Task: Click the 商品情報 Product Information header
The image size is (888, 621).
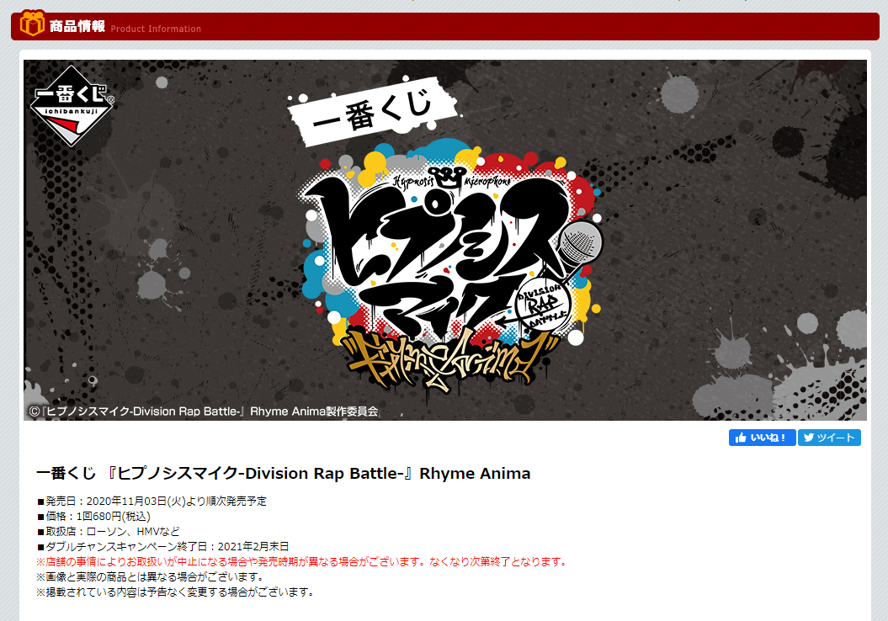Action: click(444, 26)
